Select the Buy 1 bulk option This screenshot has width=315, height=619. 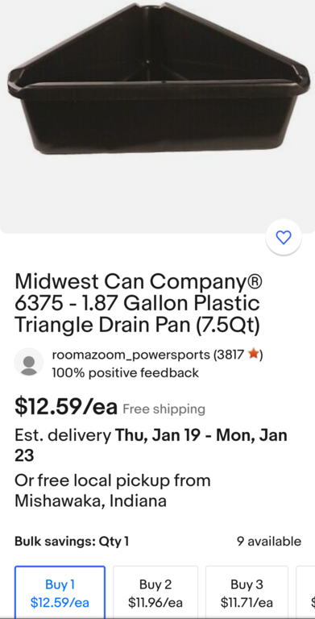tap(60, 592)
